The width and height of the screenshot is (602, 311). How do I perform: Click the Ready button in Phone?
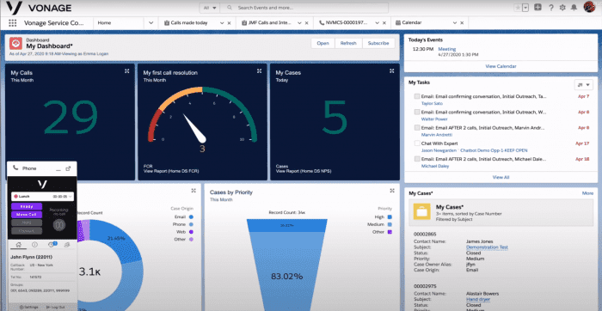(27, 206)
